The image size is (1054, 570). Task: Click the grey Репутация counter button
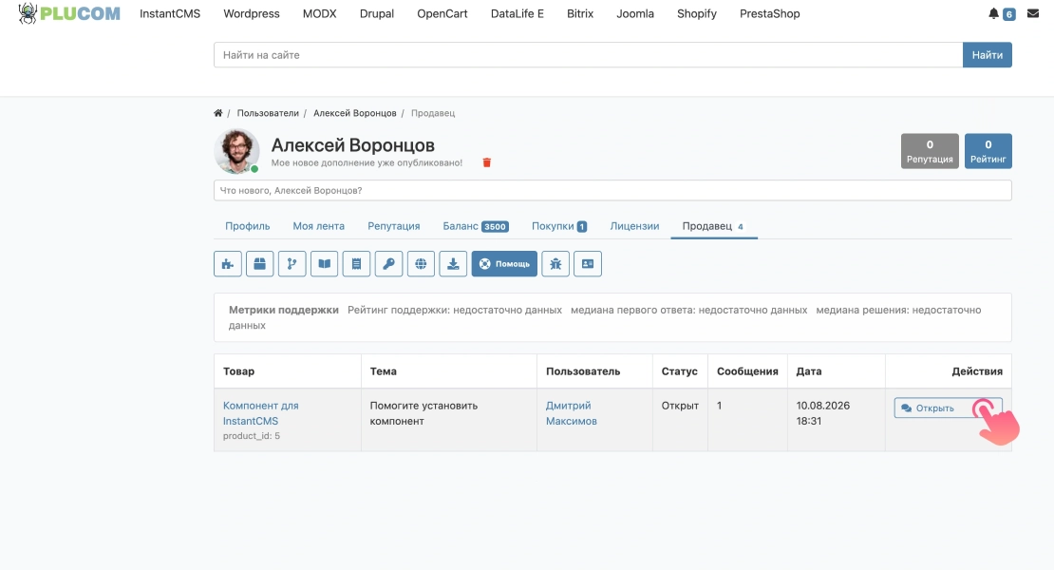click(x=930, y=151)
